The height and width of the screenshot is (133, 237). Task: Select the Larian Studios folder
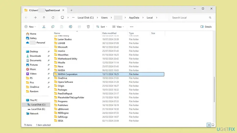109,39
